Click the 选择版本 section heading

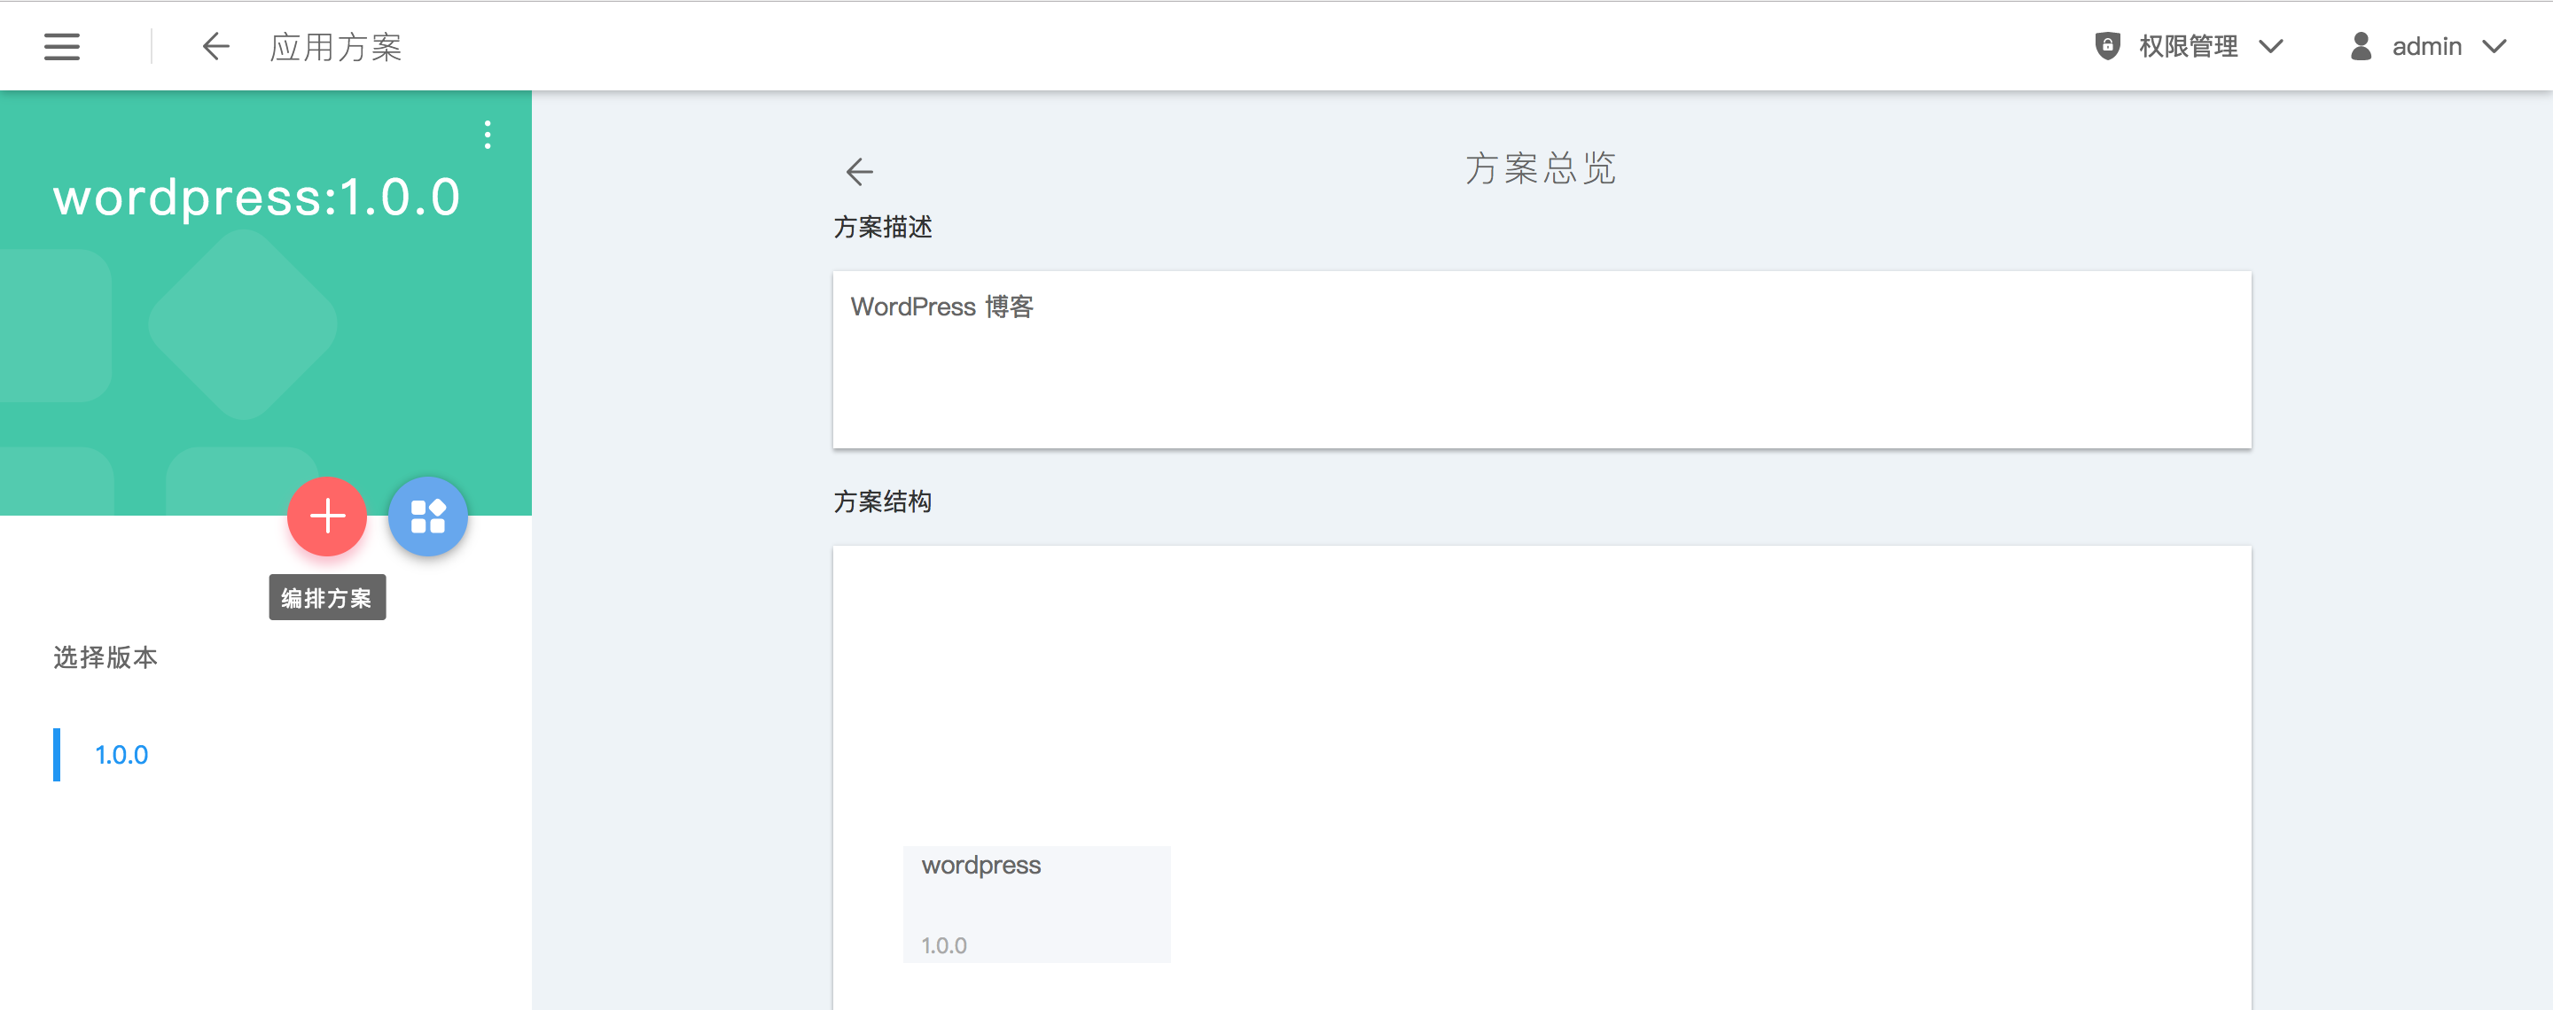point(105,657)
